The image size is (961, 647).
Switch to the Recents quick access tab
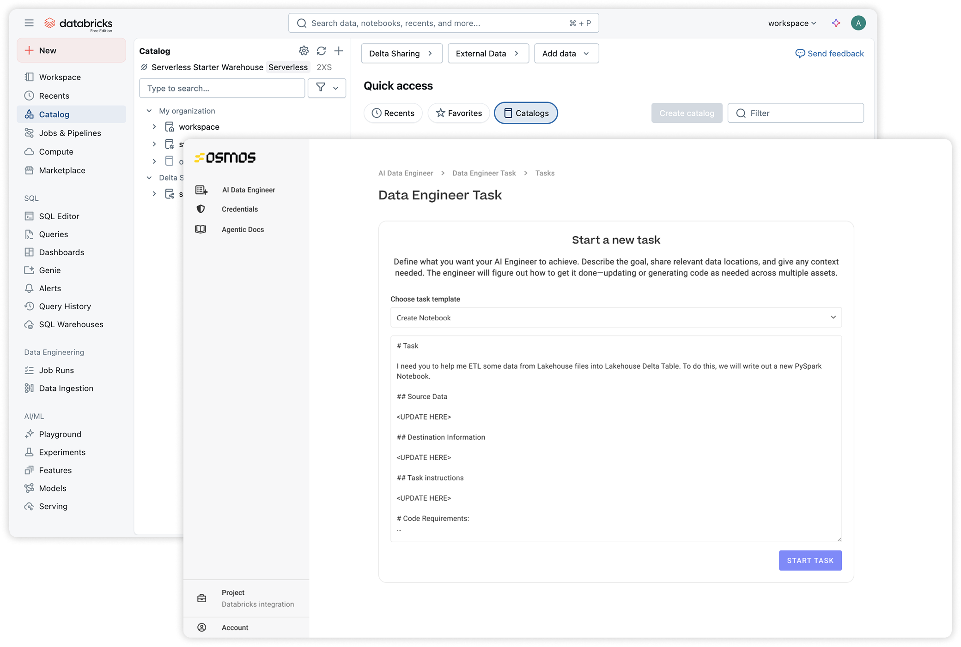click(x=393, y=113)
